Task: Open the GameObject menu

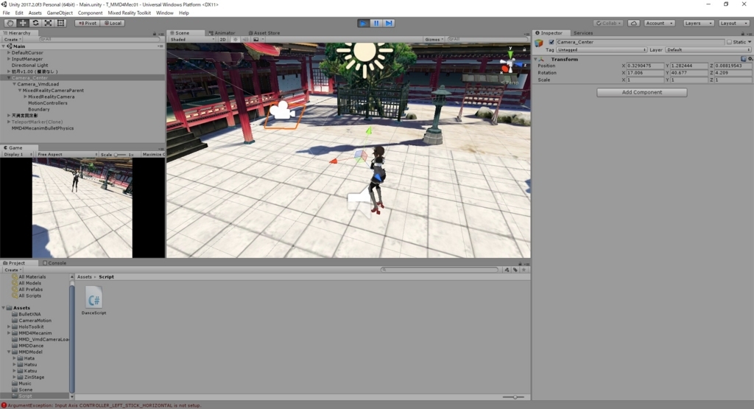Action: tap(60, 13)
